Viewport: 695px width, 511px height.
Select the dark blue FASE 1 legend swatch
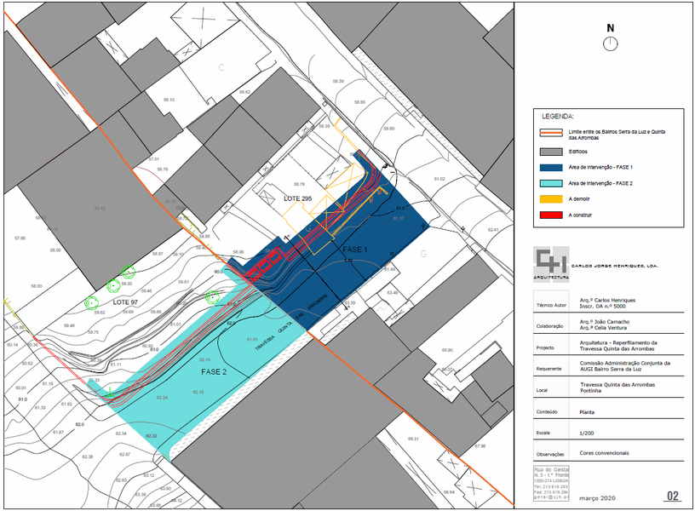coord(551,167)
